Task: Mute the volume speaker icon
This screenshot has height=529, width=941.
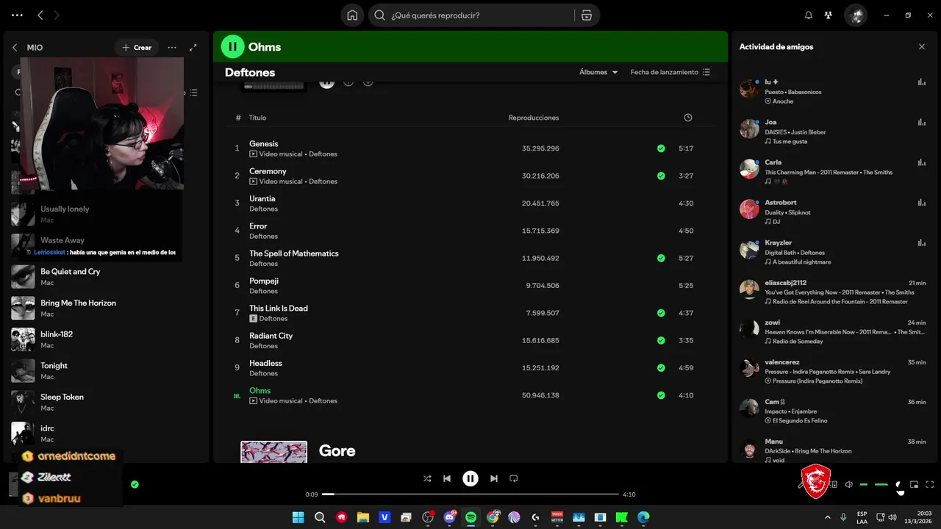Action: [848, 484]
